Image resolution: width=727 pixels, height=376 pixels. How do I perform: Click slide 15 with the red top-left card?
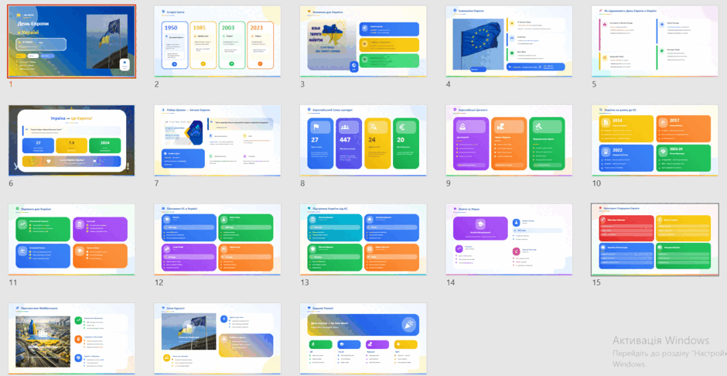(654, 240)
